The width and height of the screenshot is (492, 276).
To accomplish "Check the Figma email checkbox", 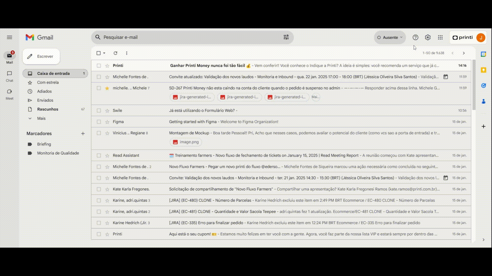I will [99, 122].
